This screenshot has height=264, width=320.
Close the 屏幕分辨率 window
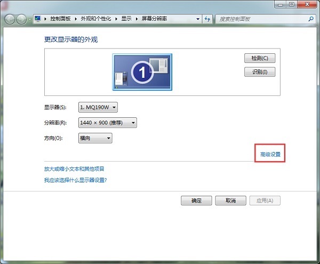pyautogui.click(x=307, y=4)
